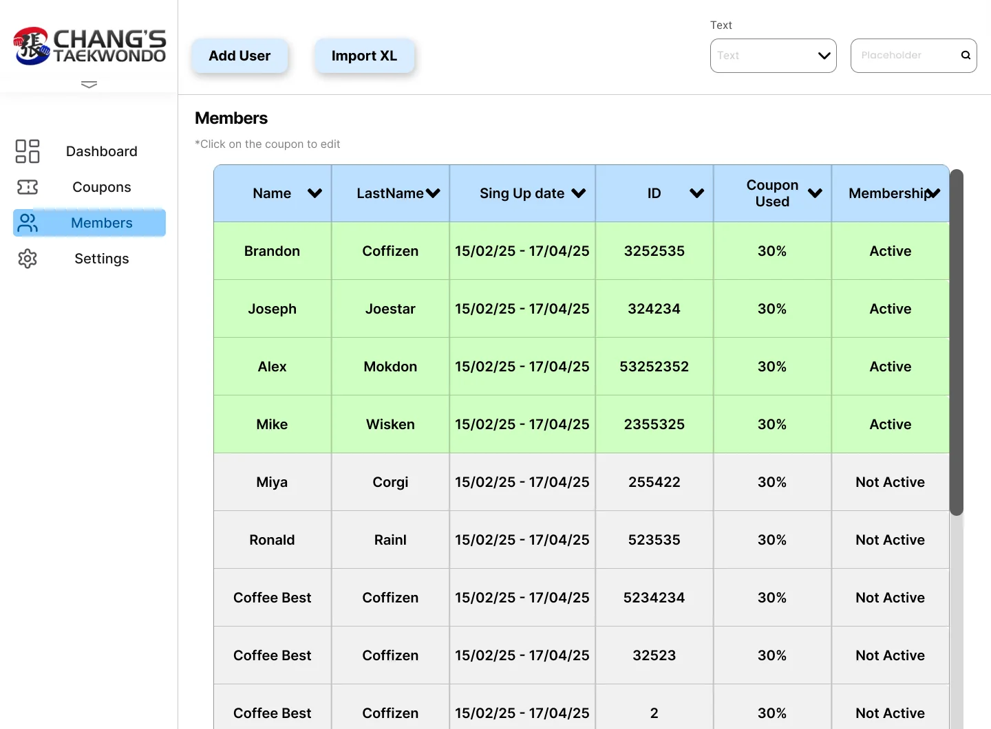
Task: Expand the LastName column sort arrow
Action: tap(433, 193)
